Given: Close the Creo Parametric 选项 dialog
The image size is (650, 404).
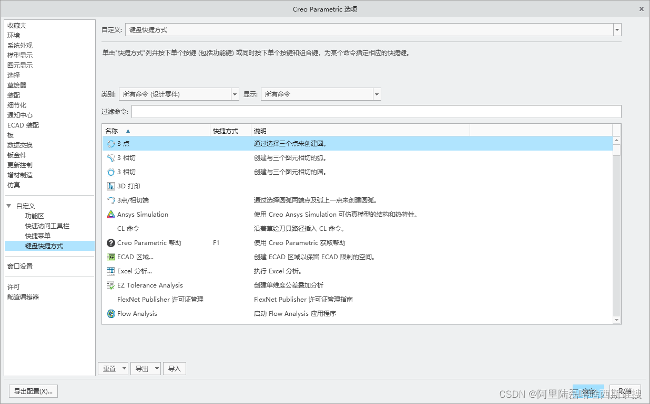Looking at the screenshot, I should (x=641, y=9).
